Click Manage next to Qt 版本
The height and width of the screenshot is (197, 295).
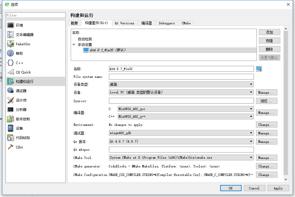point(267,142)
